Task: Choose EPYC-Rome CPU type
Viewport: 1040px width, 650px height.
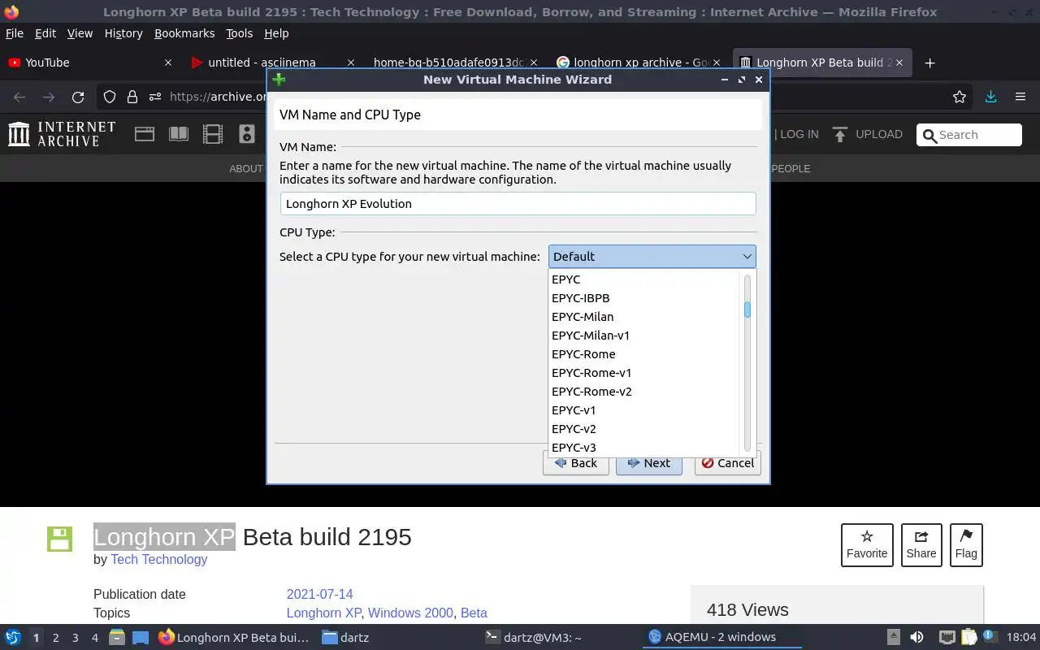Action: pyautogui.click(x=645, y=354)
